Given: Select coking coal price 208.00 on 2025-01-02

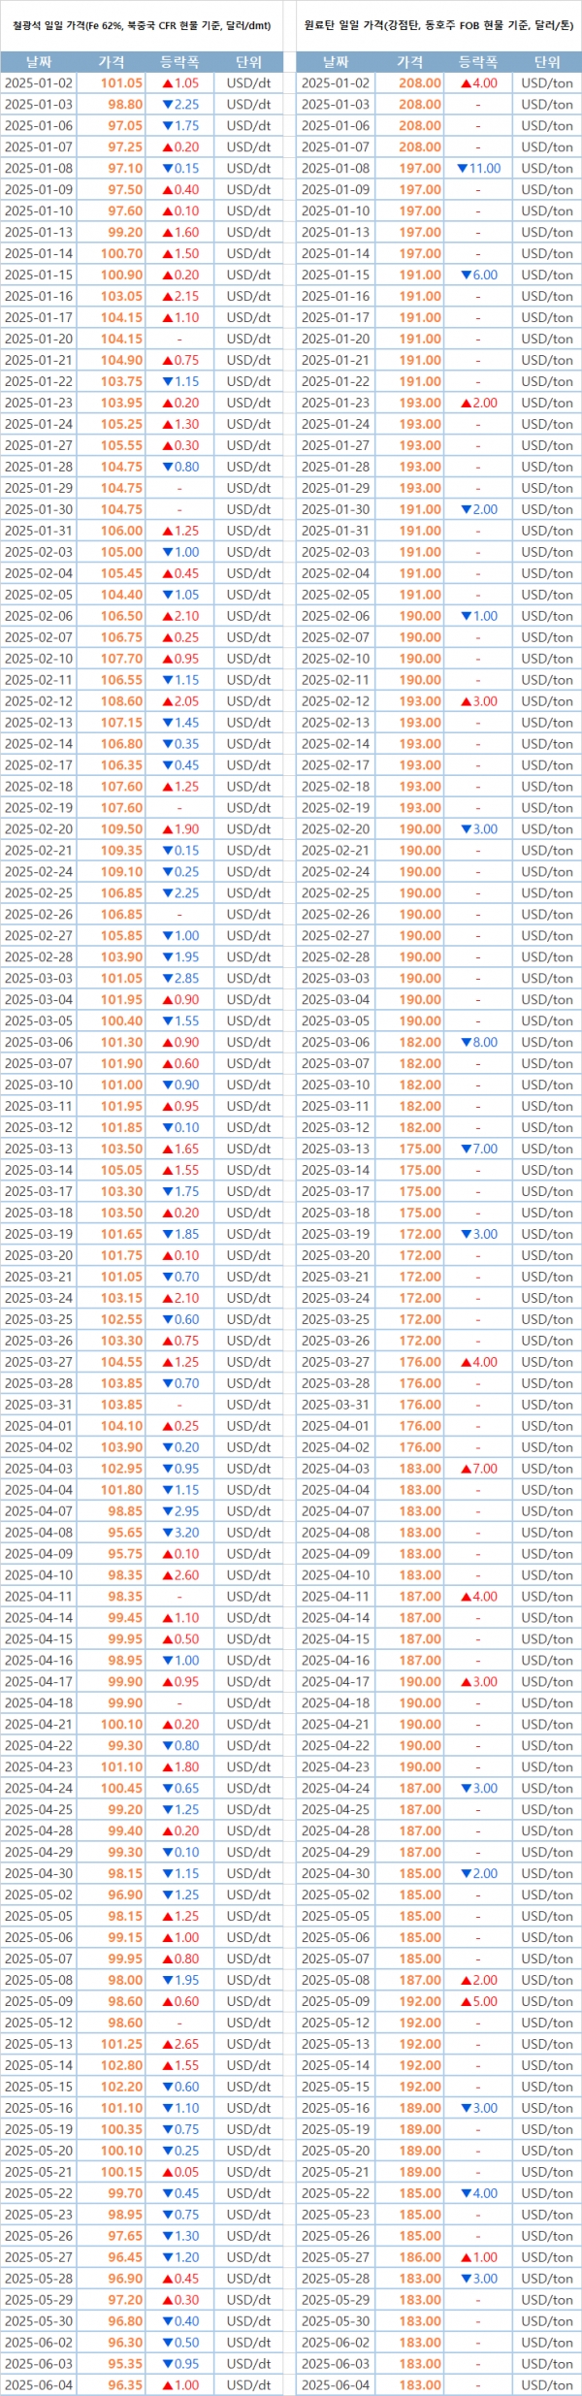Looking at the screenshot, I should [419, 83].
